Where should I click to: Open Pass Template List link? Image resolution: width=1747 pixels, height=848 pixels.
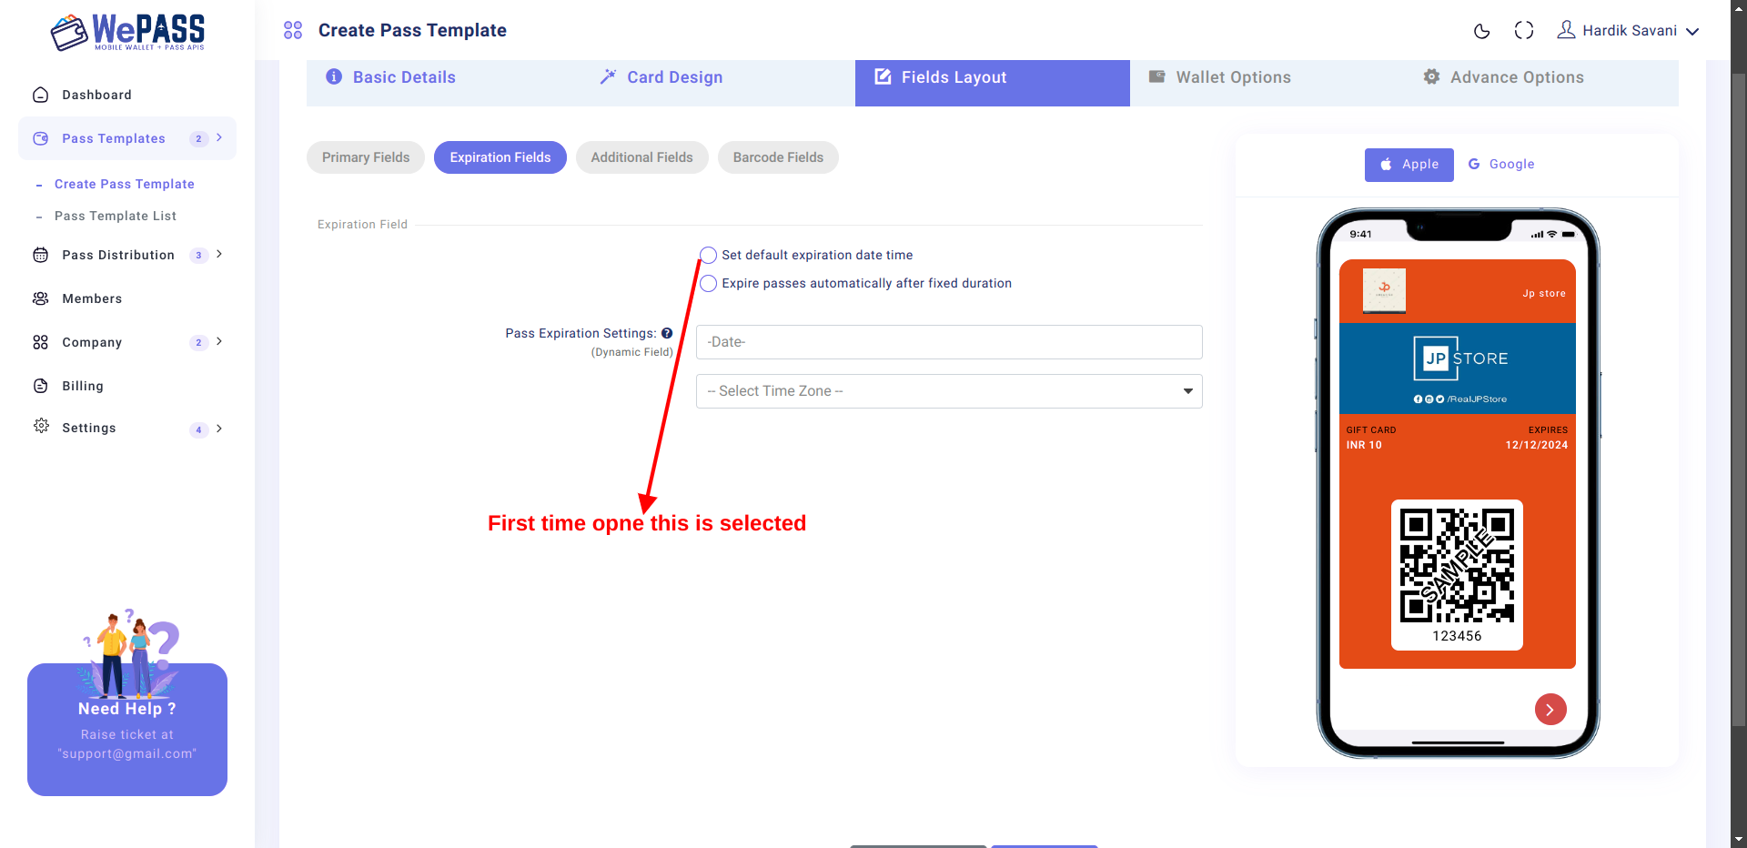(x=116, y=216)
